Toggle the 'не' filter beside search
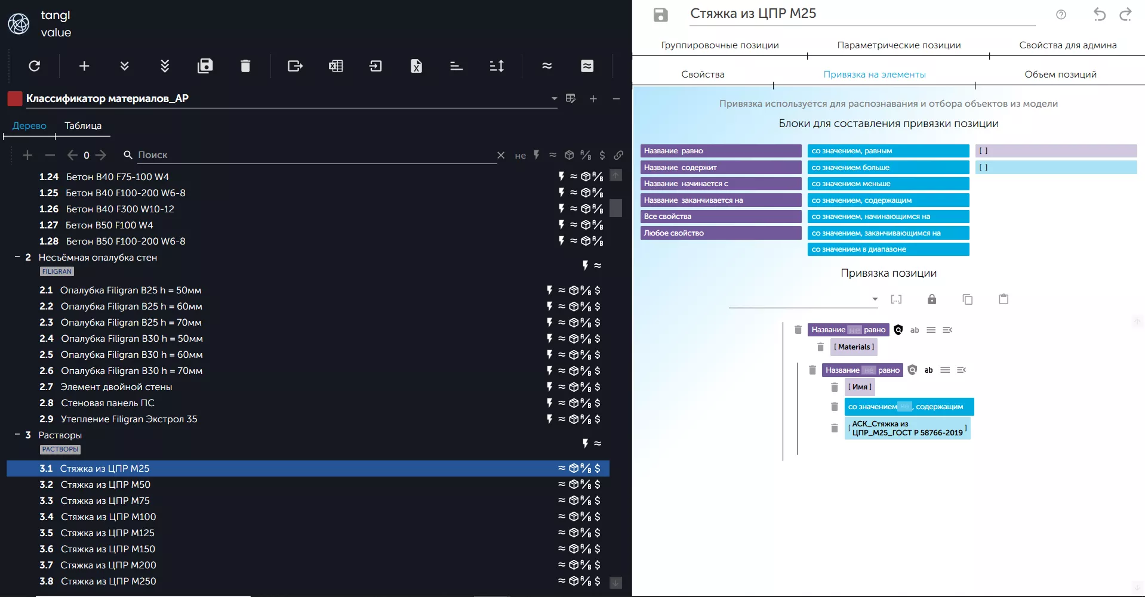The image size is (1145, 597). (521, 156)
